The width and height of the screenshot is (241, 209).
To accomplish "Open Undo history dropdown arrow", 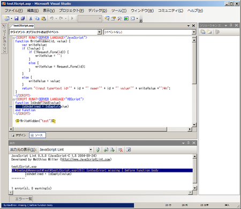I will click(x=56, y=18).
